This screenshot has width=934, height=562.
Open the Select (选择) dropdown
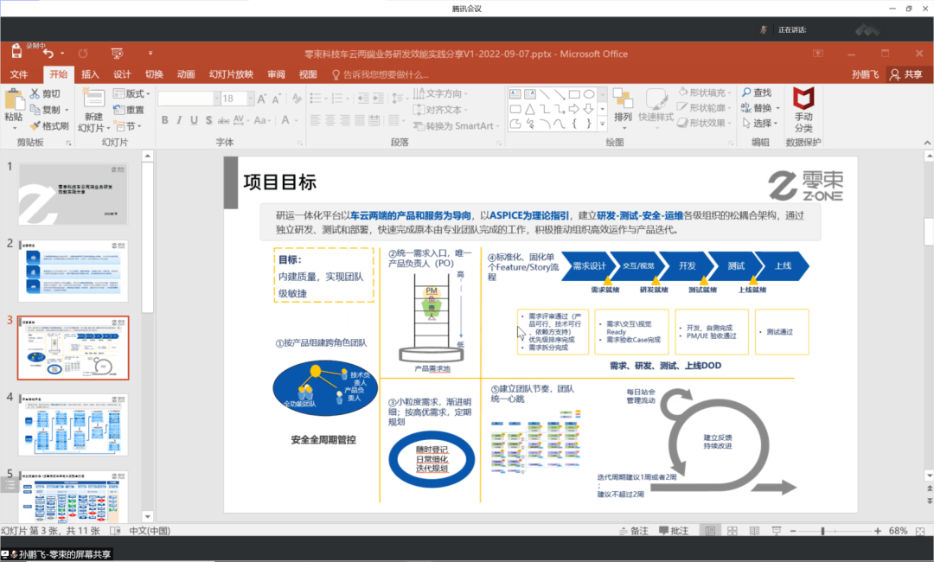(x=759, y=123)
